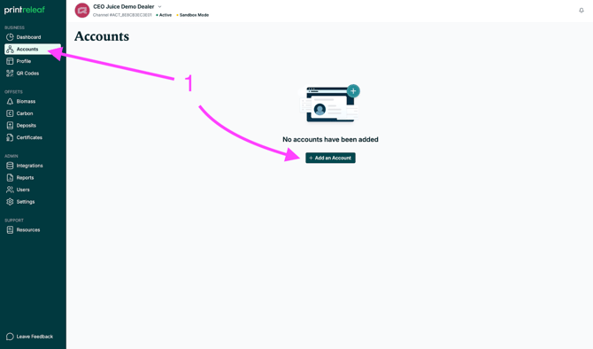593x349 pixels.
Task: View the Certificates label
Action: pyautogui.click(x=29, y=137)
